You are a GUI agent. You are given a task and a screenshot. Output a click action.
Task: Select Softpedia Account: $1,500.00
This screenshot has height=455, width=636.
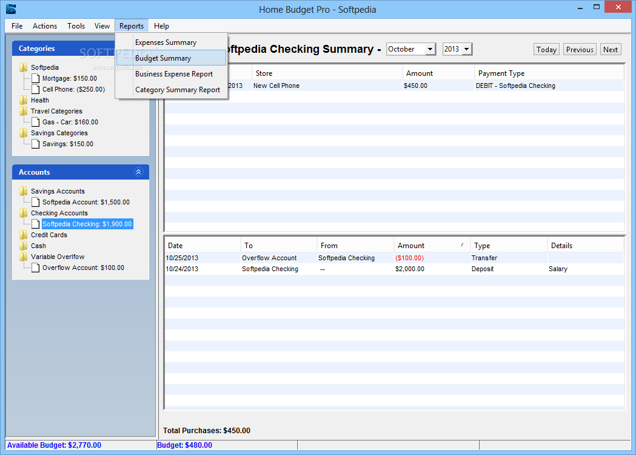[x=86, y=202]
